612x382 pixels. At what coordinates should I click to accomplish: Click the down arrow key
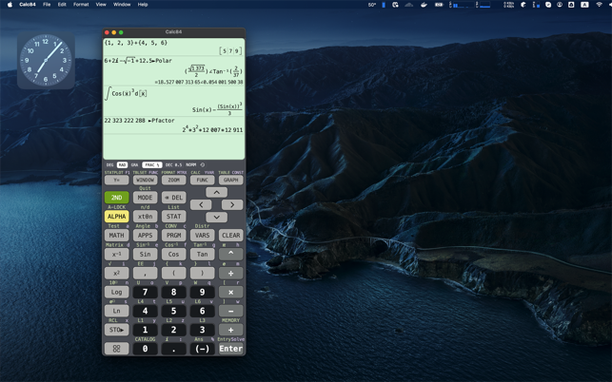[217, 217]
